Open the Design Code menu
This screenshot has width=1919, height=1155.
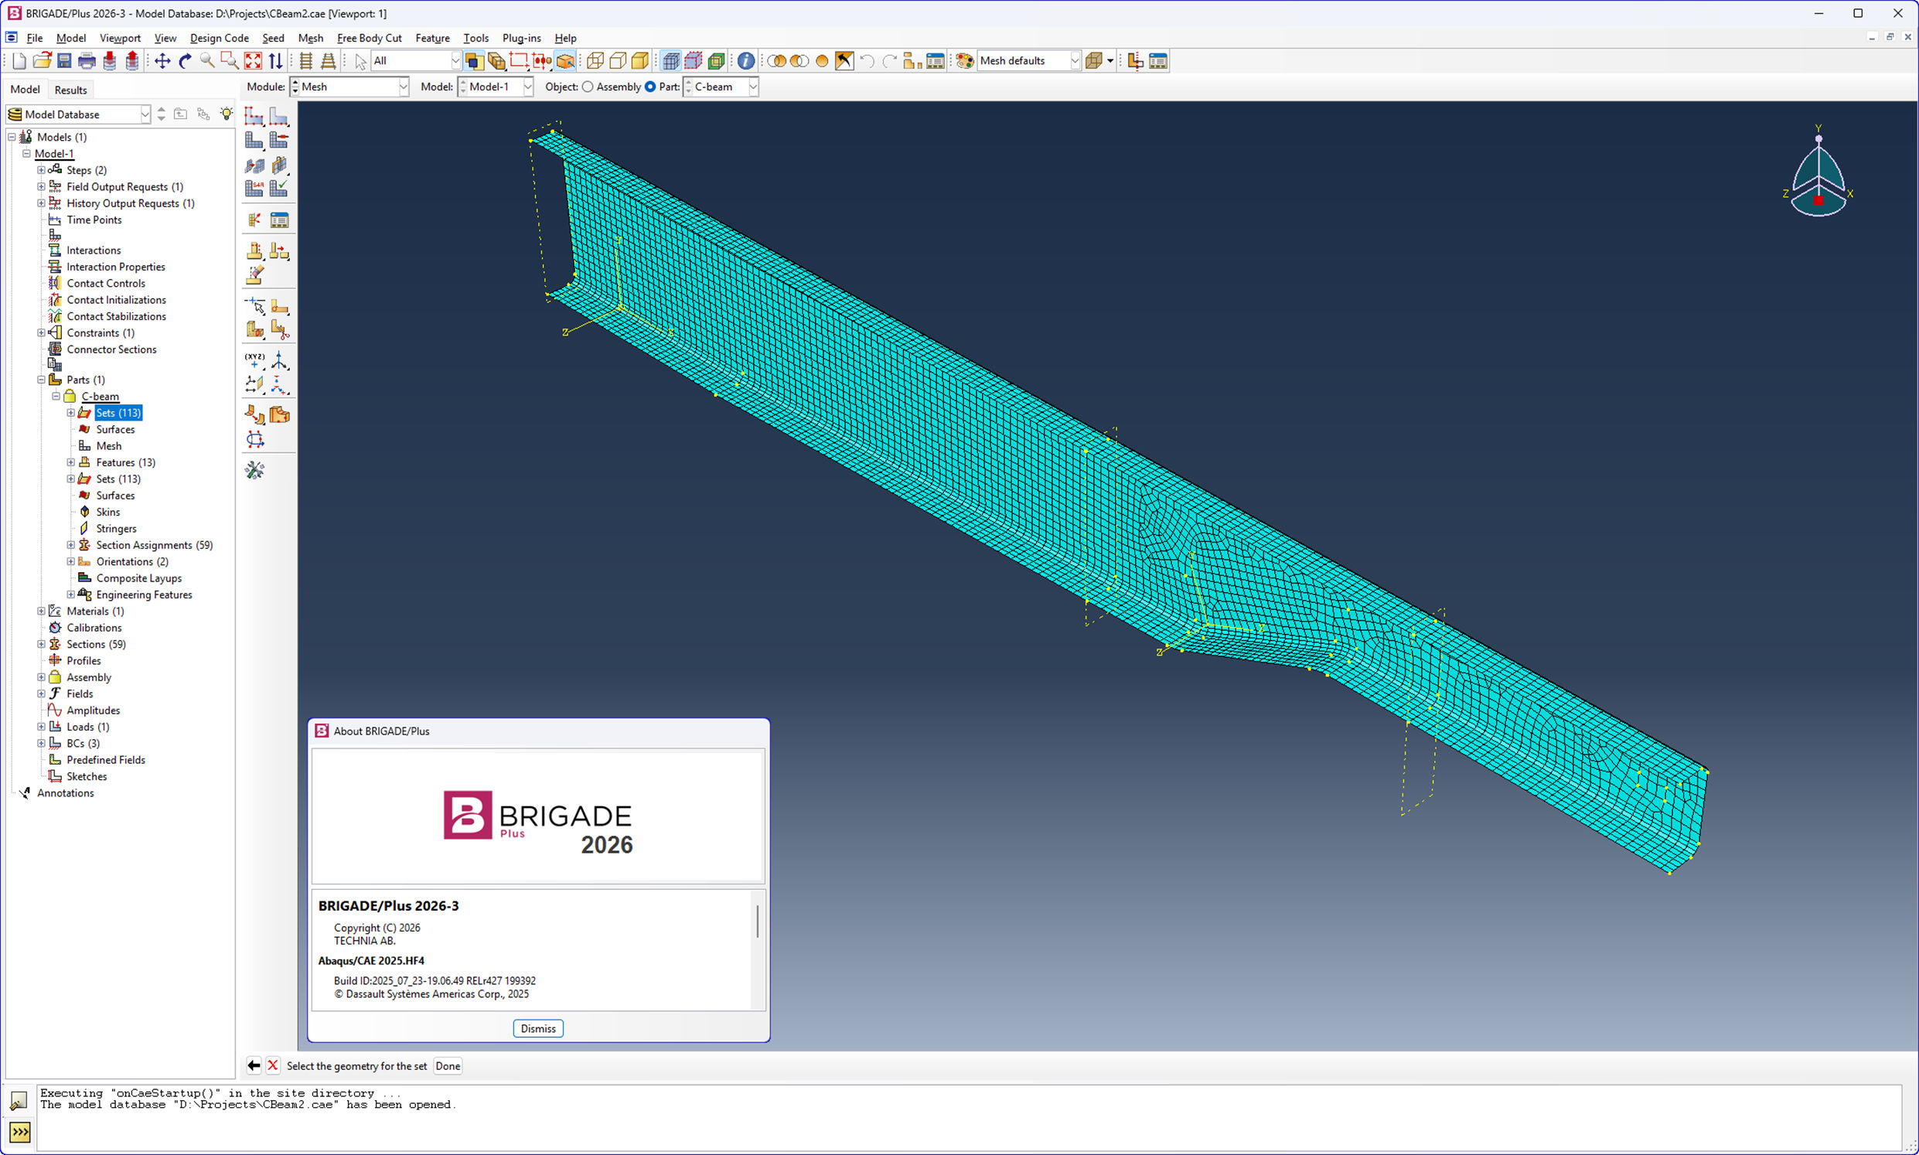pos(219,38)
